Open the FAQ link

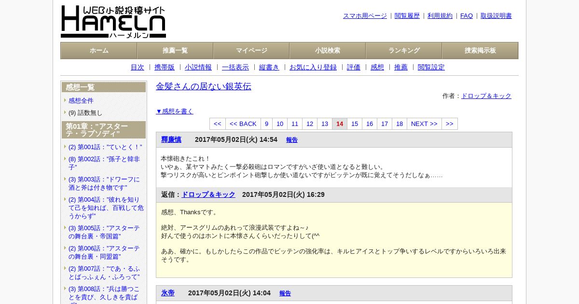pyautogui.click(x=467, y=15)
